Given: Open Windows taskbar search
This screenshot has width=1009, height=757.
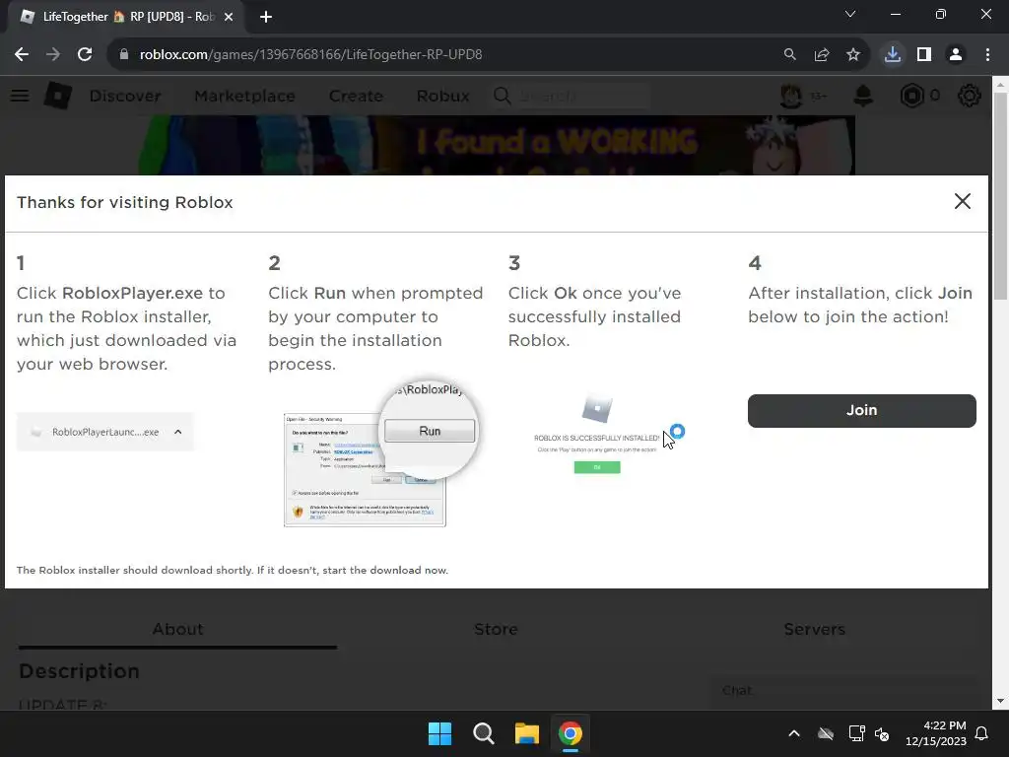Looking at the screenshot, I should tap(483, 733).
